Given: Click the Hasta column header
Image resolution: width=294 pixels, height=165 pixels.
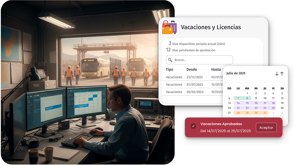Looking at the screenshot, I should coord(216,69).
